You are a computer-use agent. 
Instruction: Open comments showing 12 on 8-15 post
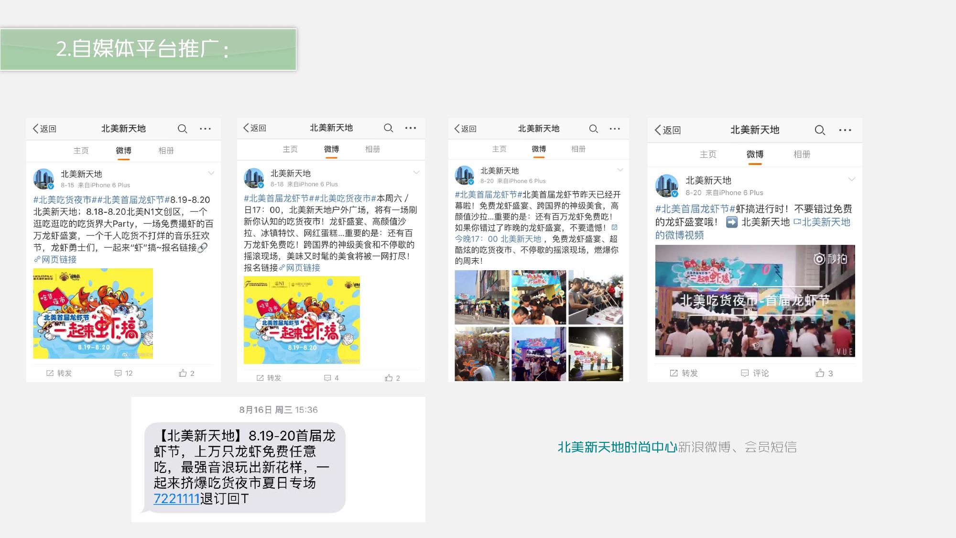(x=123, y=373)
